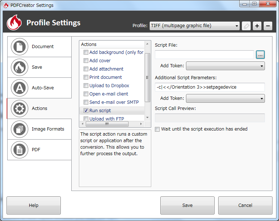Click the Image Formats stacked pages icon
The image size is (279, 221).
[x=20, y=129]
